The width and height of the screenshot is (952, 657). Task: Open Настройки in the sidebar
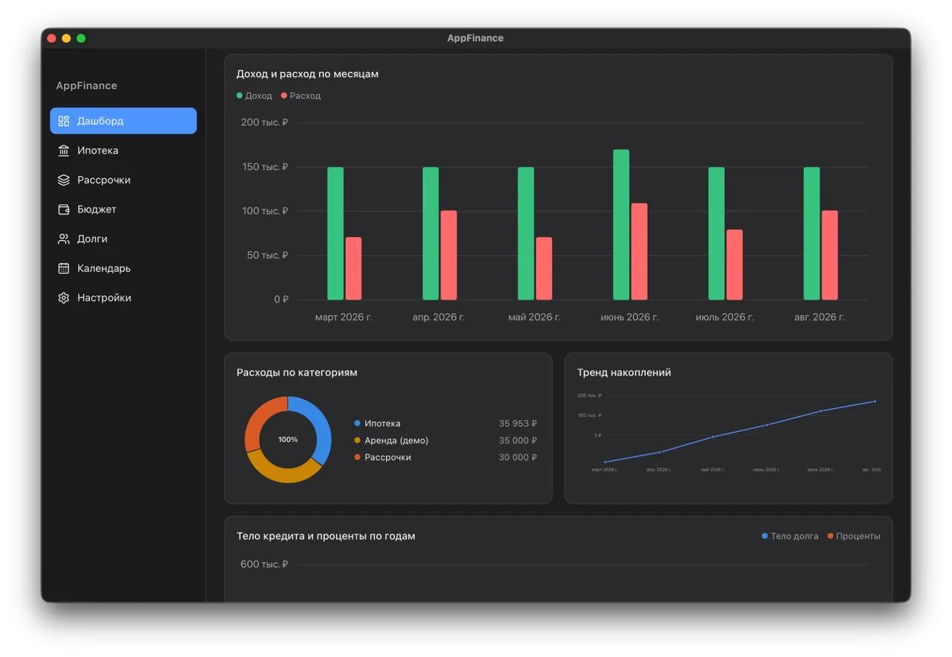click(x=123, y=298)
